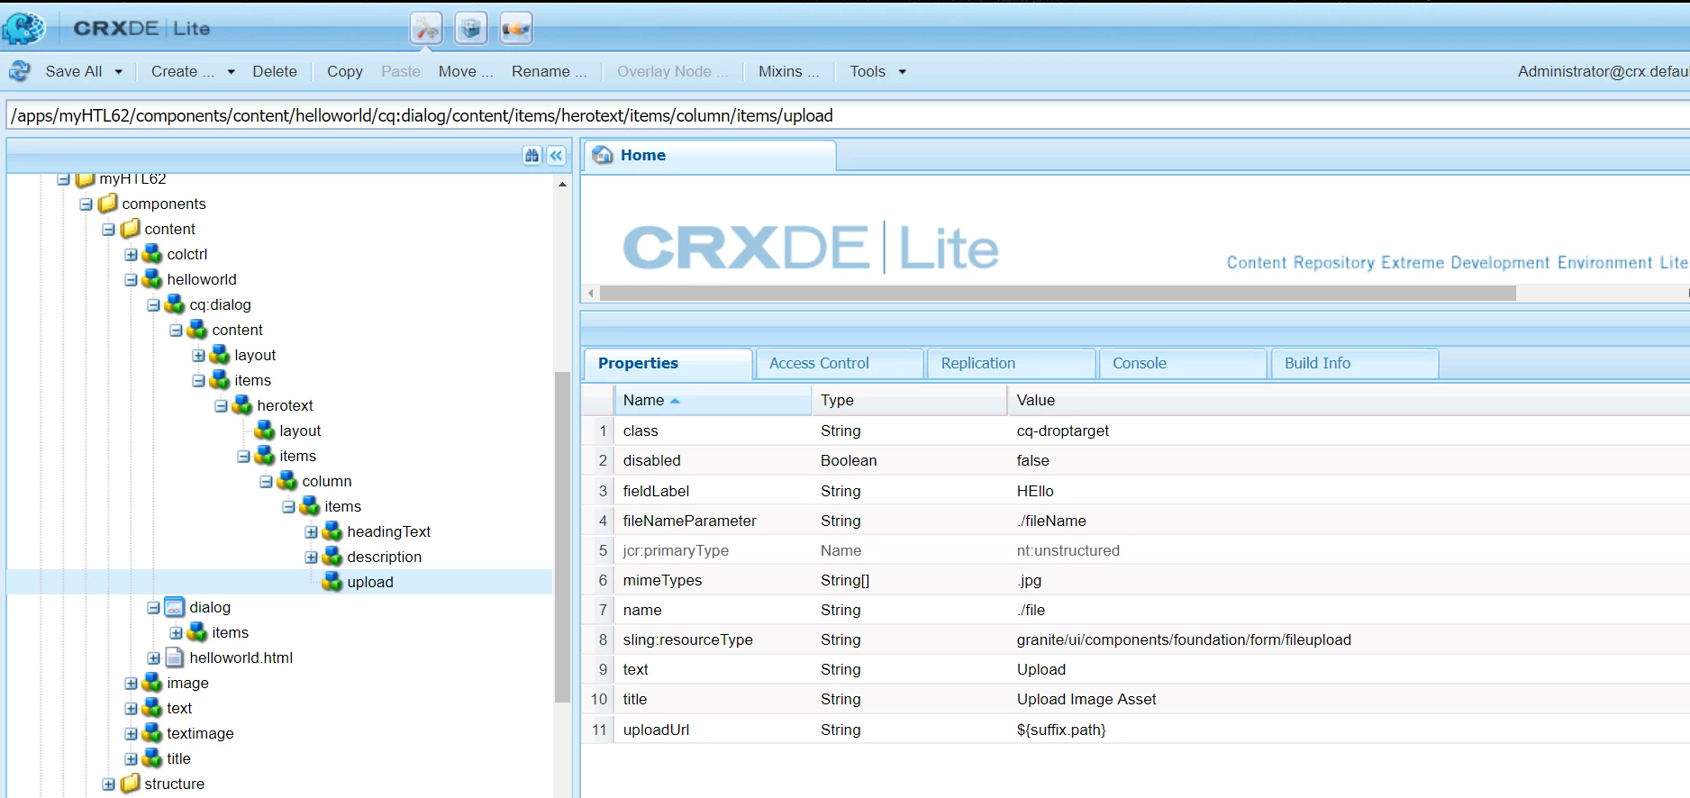Select the structure folder icon
The image size is (1690, 798).
click(x=131, y=784)
